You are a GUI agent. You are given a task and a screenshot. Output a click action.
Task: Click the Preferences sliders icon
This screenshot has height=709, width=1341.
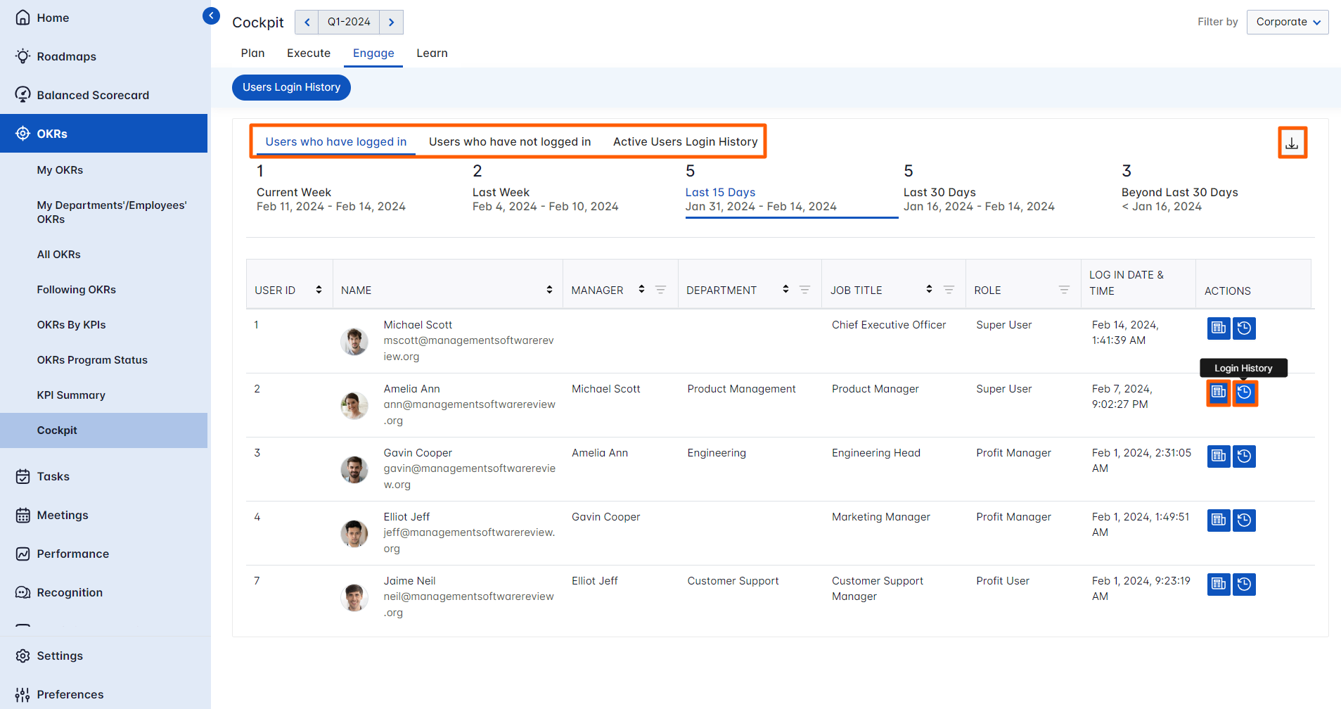pyautogui.click(x=23, y=694)
